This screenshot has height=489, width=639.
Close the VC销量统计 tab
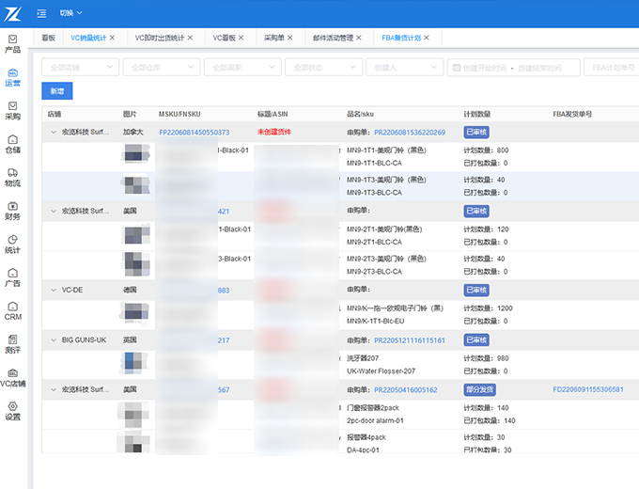(112, 38)
